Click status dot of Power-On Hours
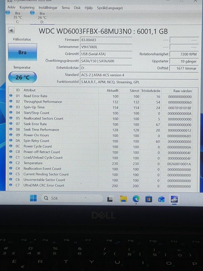 click(x=11, y=135)
